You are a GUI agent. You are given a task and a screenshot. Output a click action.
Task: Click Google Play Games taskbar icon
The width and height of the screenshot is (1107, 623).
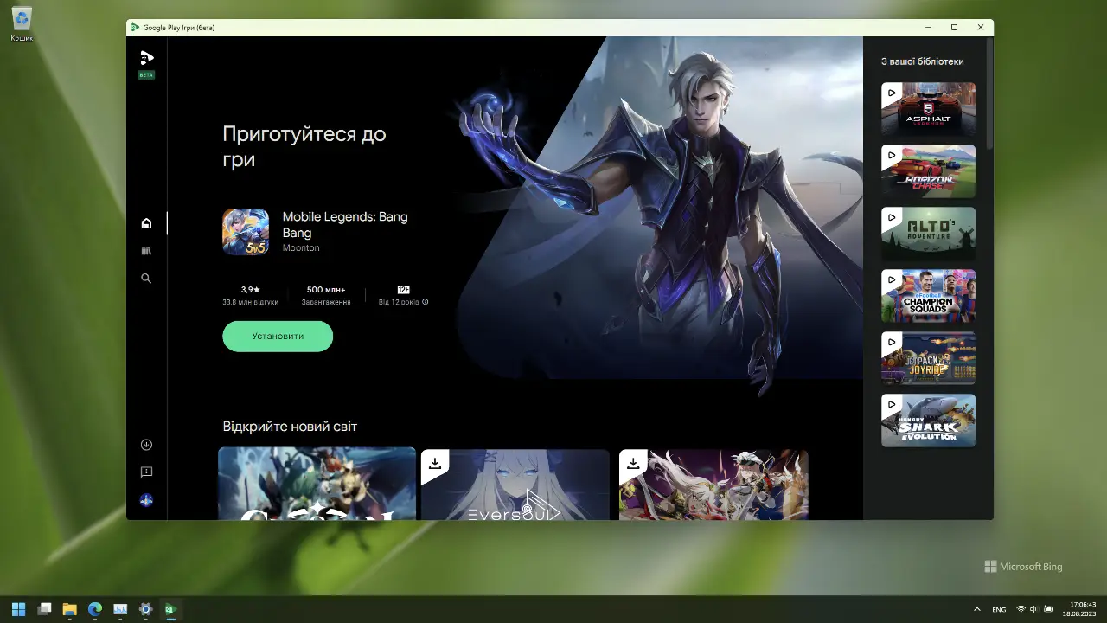coord(170,609)
